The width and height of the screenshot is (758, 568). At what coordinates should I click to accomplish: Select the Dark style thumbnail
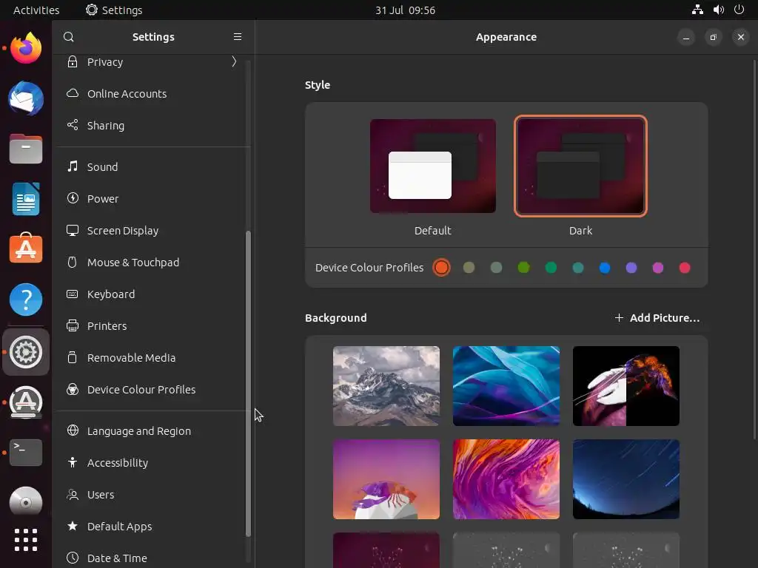580,166
